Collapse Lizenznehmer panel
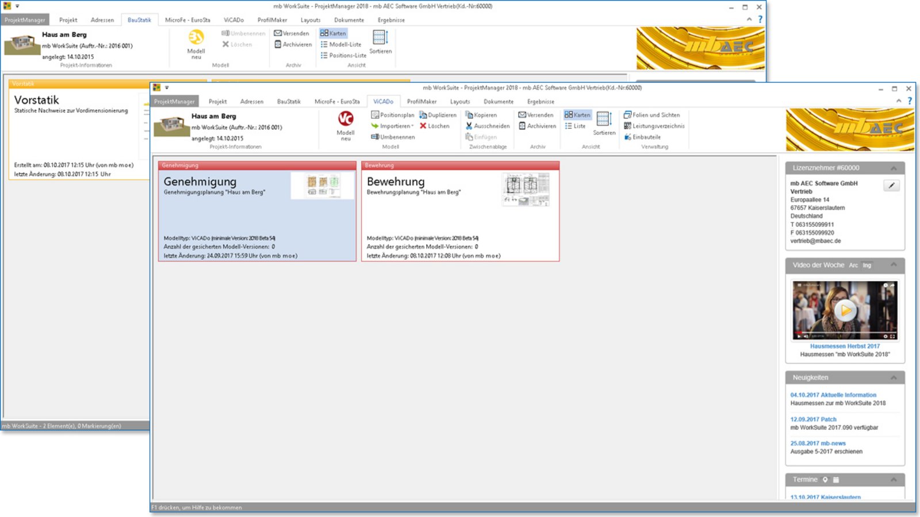The image size is (920, 517). [894, 168]
